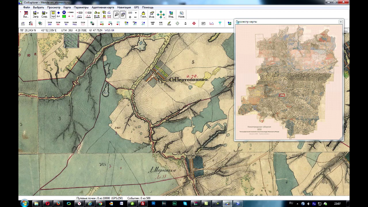The width and height of the screenshot is (368, 207).
Task: Toggle the Wpt waypoint placement mode
Action: (x=53, y=14)
